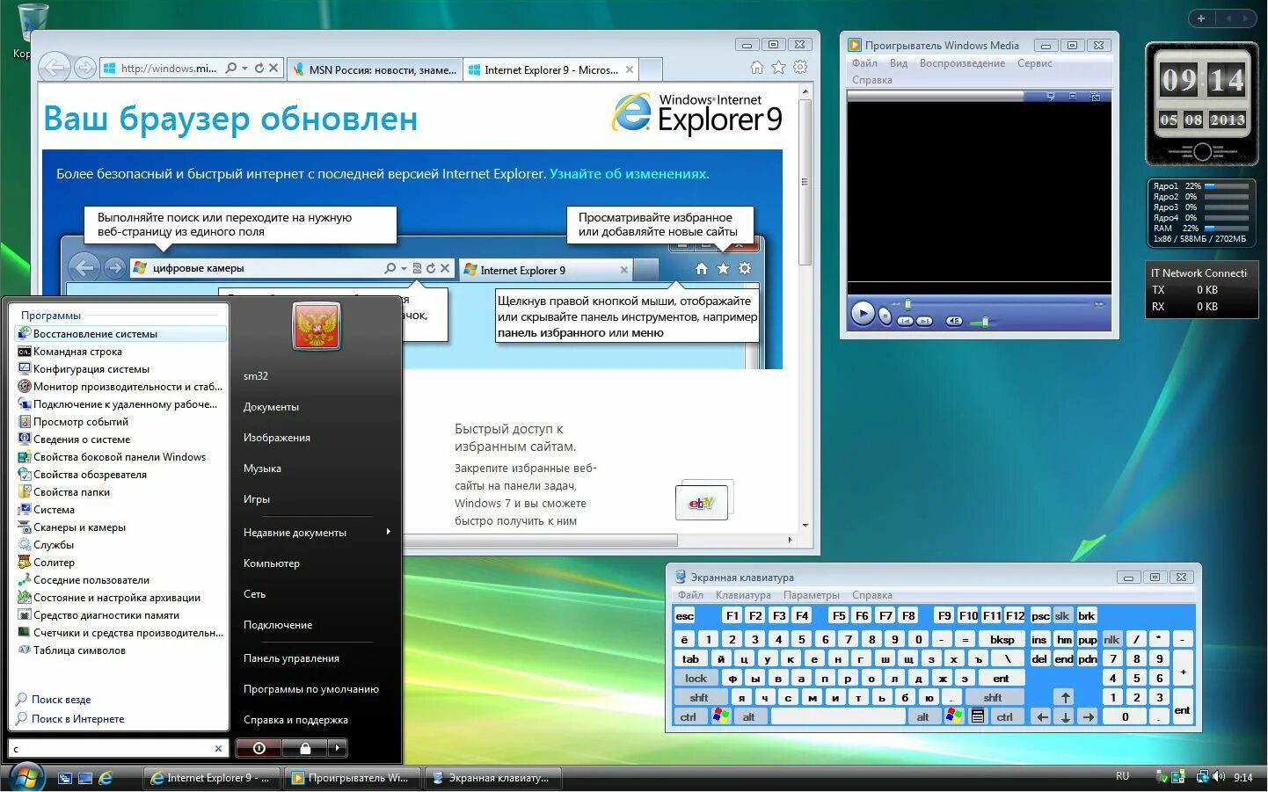Click the power button in the Start menu
The height and width of the screenshot is (792, 1268).
[259, 748]
